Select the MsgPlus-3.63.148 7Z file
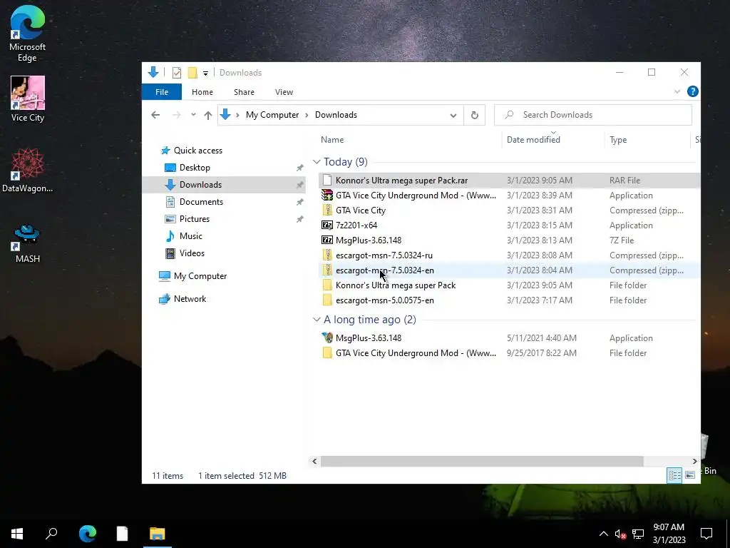This screenshot has width=730, height=548. [x=509, y=240]
